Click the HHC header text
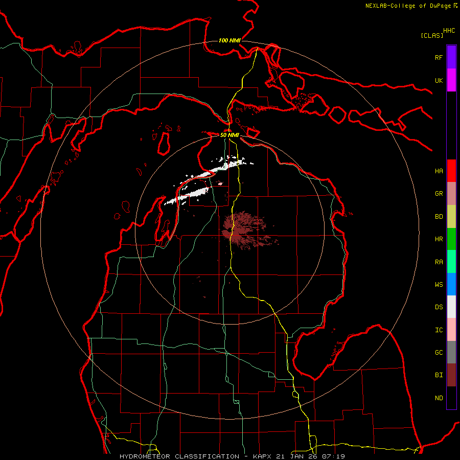The width and height of the screenshot is (460, 460). coord(449,31)
